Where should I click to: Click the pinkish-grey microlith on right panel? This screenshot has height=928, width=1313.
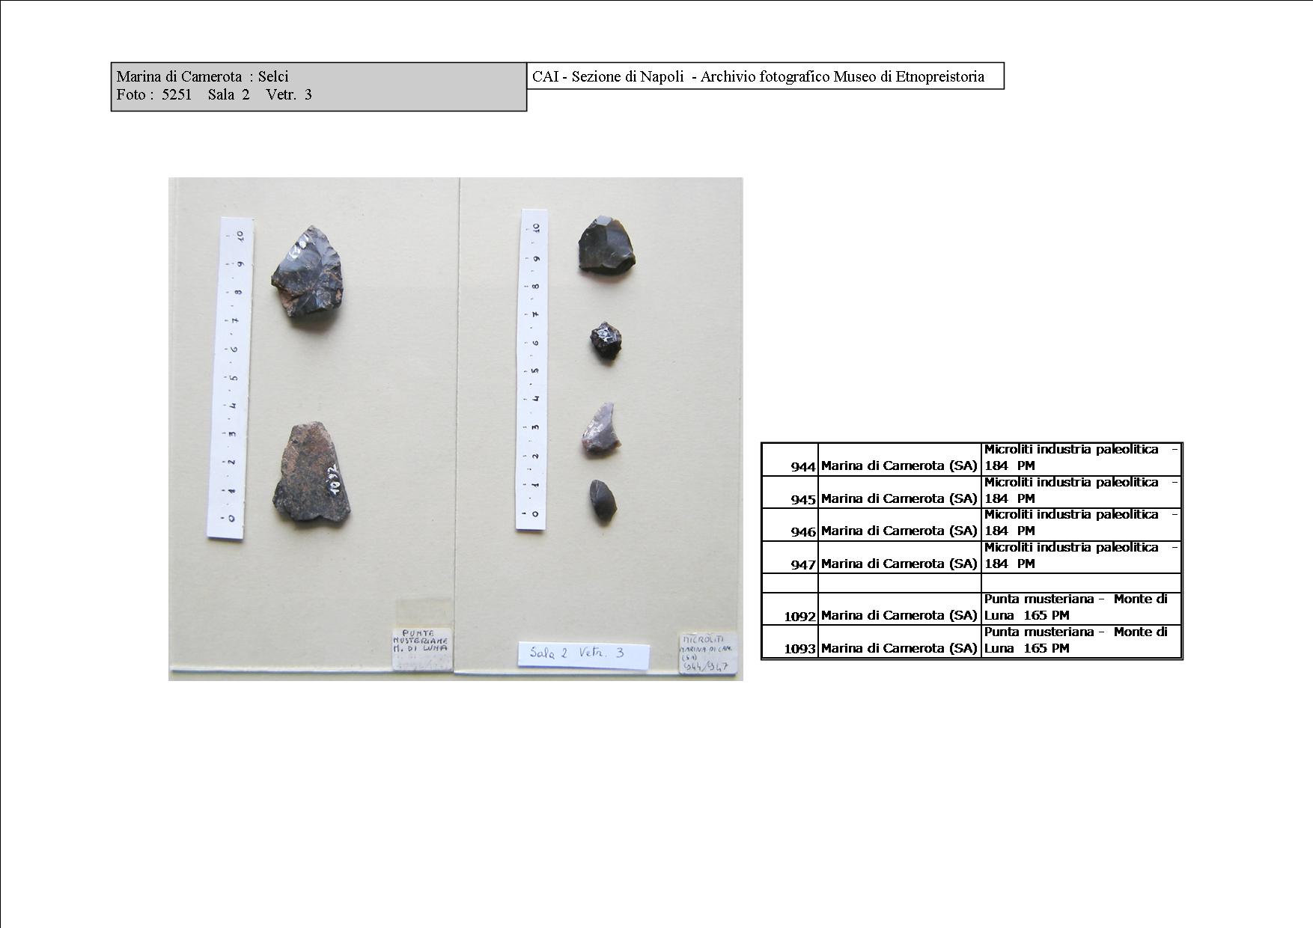coord(601,429)
